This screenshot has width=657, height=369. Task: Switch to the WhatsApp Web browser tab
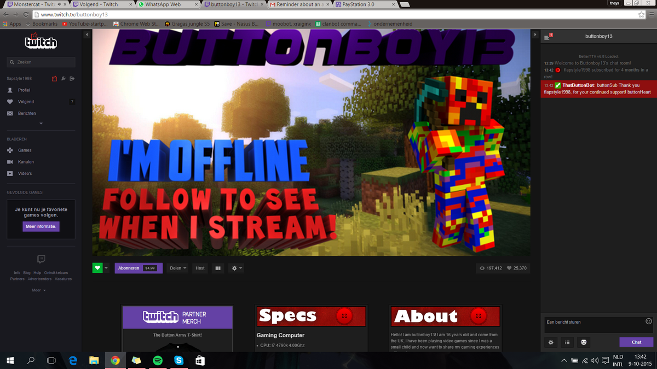(164, 3)
